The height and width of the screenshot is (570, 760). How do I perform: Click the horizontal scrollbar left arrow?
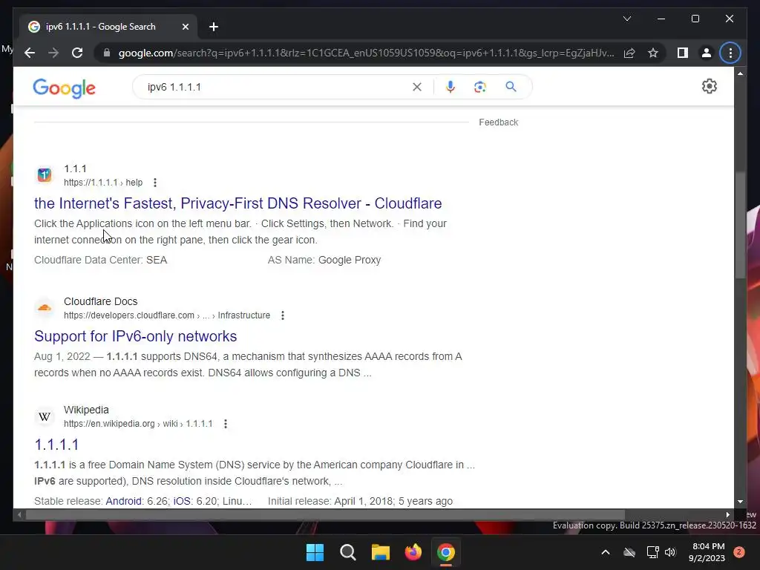click(x=19, y=515)
